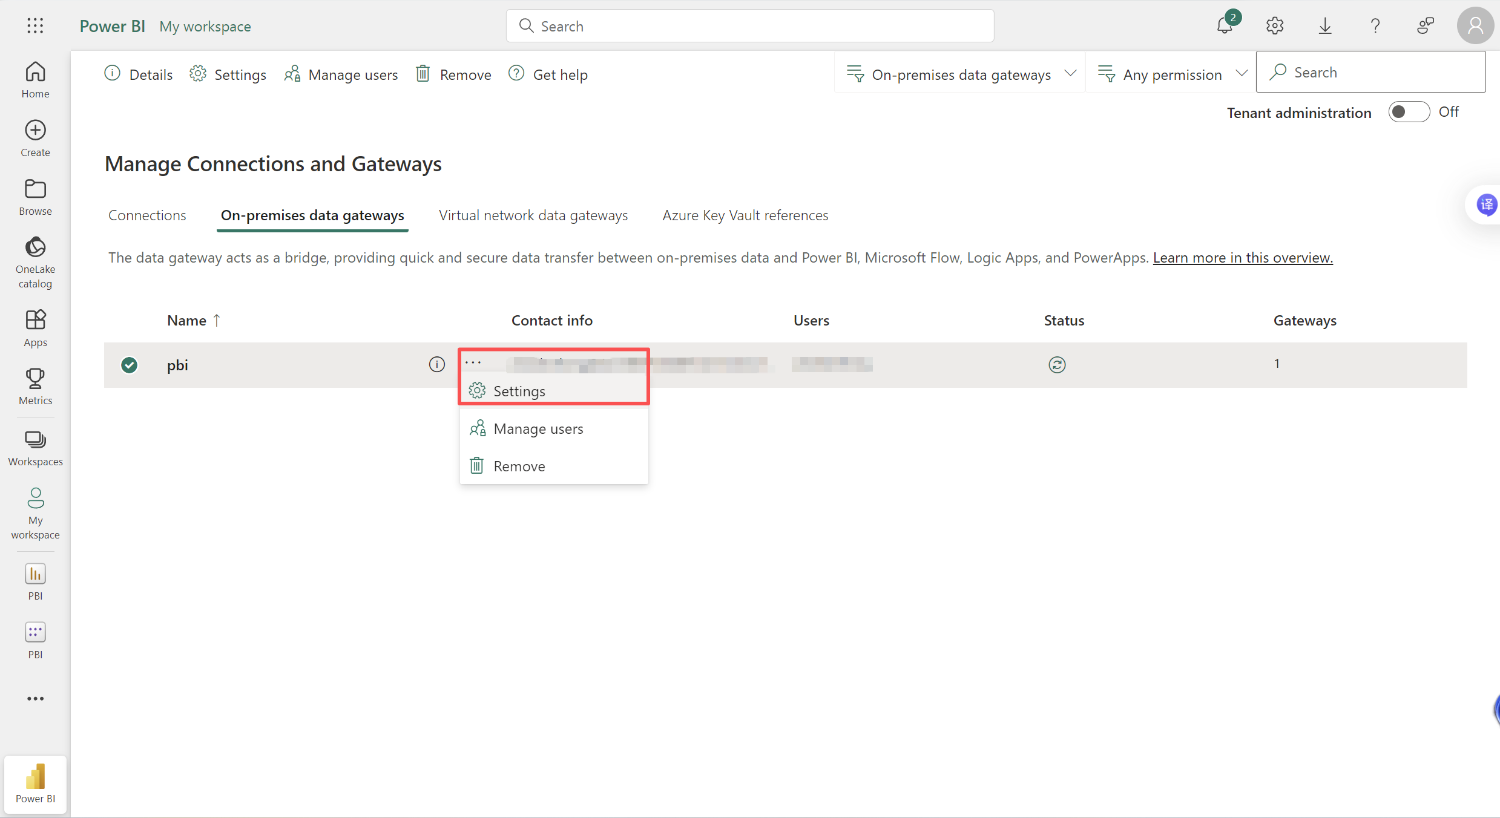Image resolution: width=1500 pixels, height=818 pixels.
Task: Sort by Name column header arrow
Action: [x=216, y=320]
